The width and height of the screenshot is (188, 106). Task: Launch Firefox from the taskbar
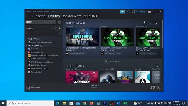pos(91,103)
